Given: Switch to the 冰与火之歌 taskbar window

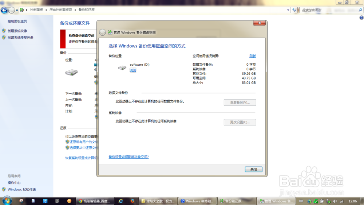Looking at the screenshot, I should click(158, 201).
